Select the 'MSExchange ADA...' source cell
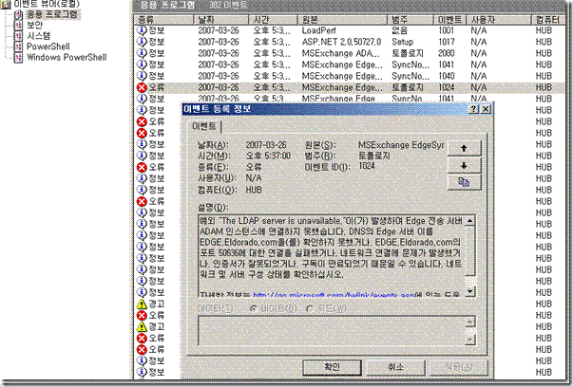The image size is (573, 387). pos(340,53)
